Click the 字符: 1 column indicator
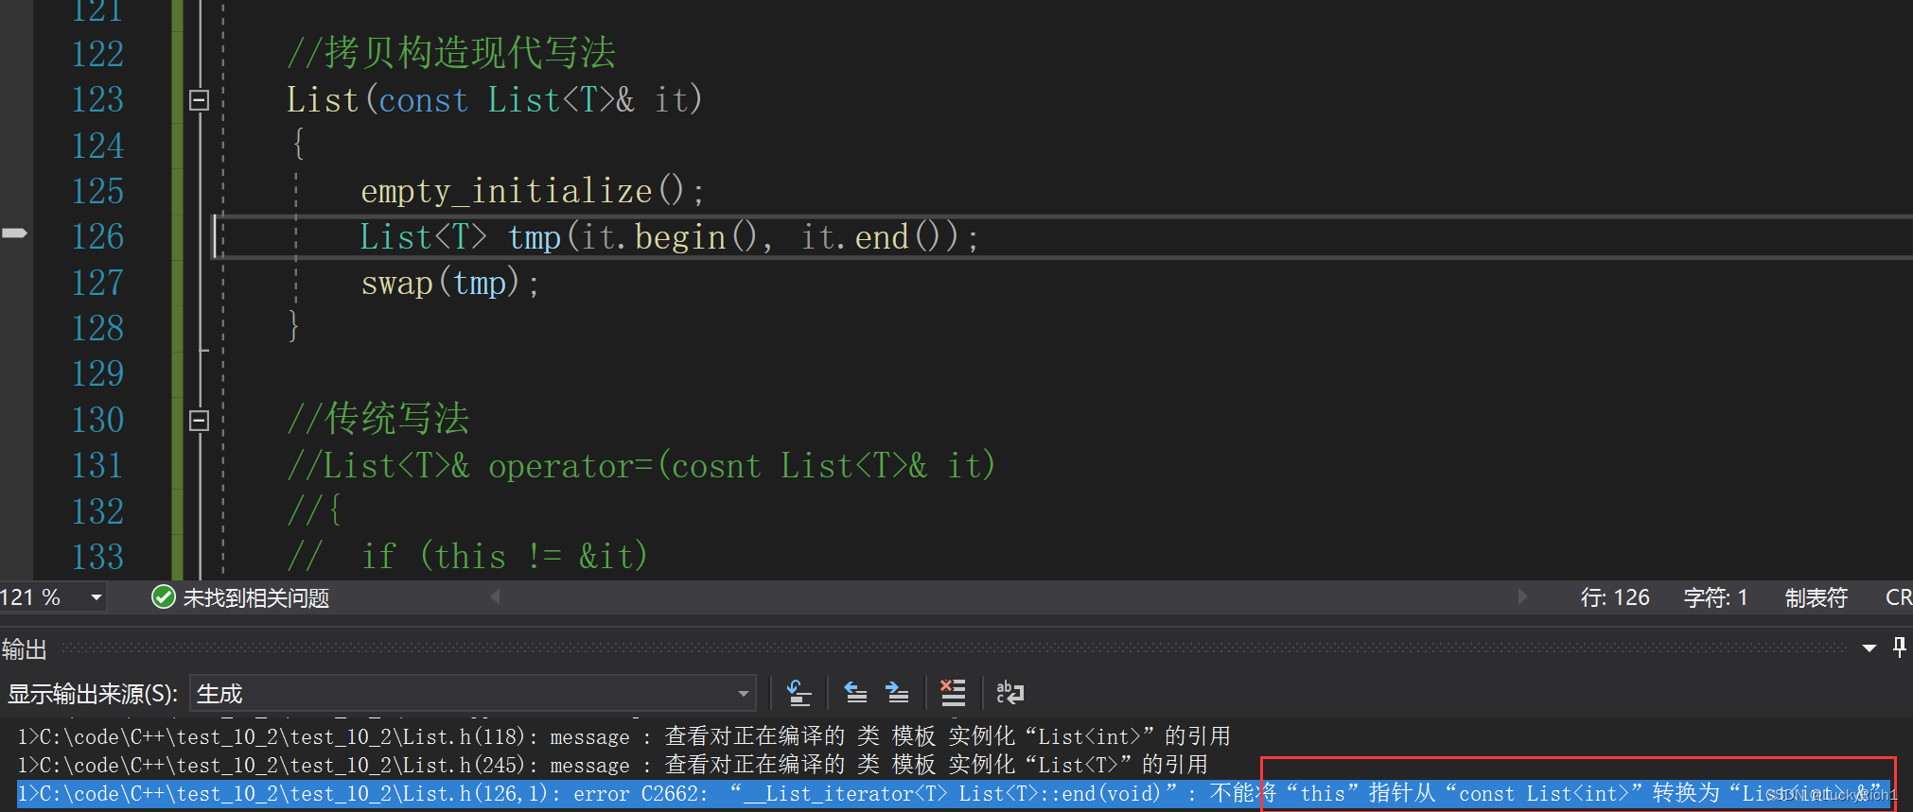Viewport: 1913px width, 812px height. pos(1715,597)
